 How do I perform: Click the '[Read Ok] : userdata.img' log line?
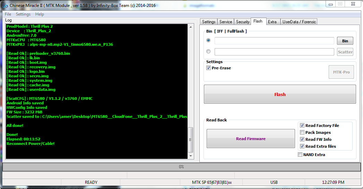click(31, 89)
